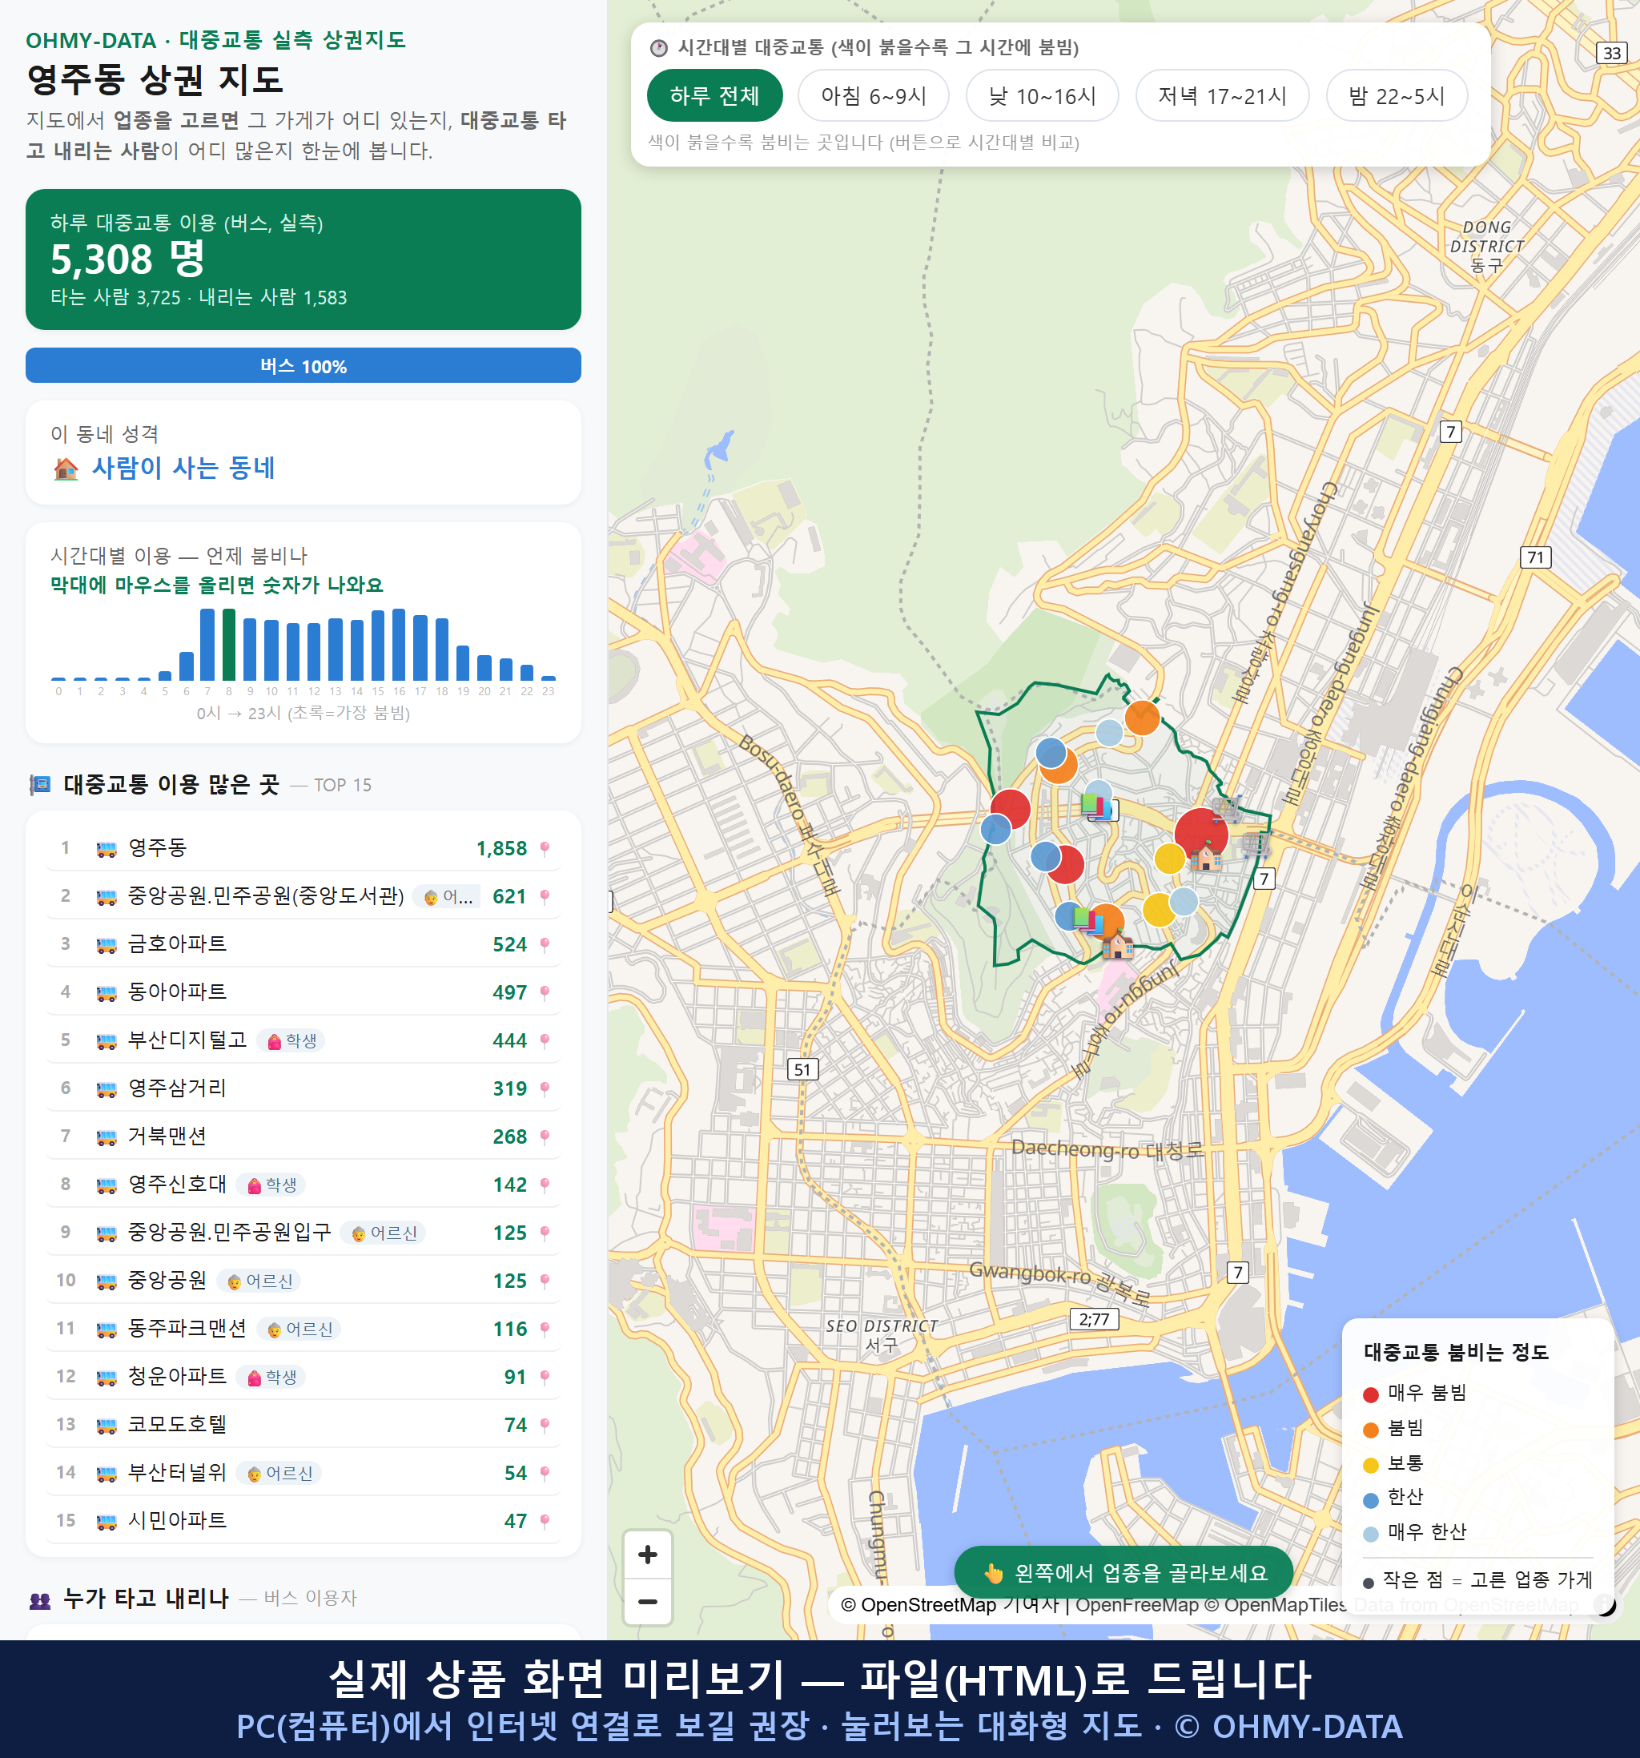The width and height of the screenshot is (1640, 1758).
Task: Click the 왼쪽에서 업종을 골라보세요 banner
Action: [x=1123, y=1573]
